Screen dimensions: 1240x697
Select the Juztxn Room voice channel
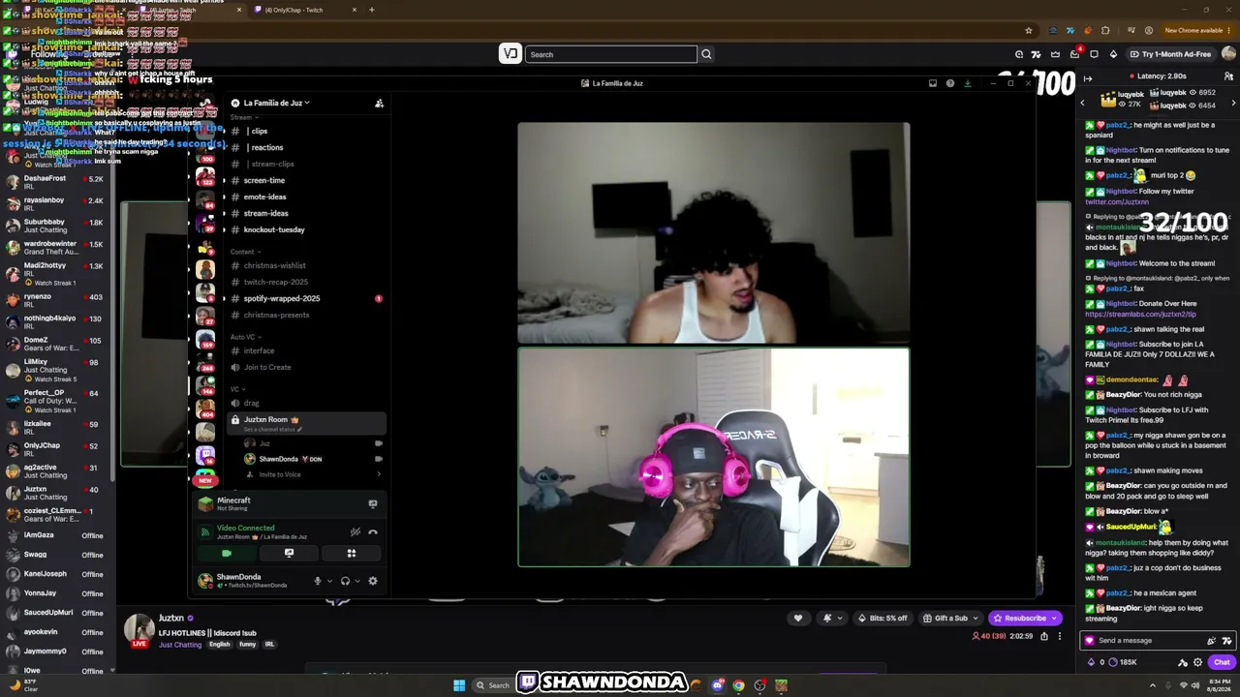coord(305,422)
